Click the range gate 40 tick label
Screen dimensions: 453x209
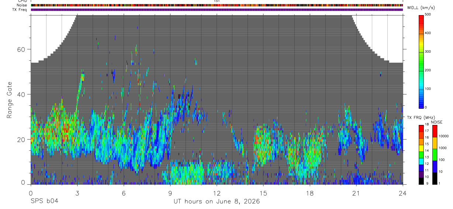(24, 94)
